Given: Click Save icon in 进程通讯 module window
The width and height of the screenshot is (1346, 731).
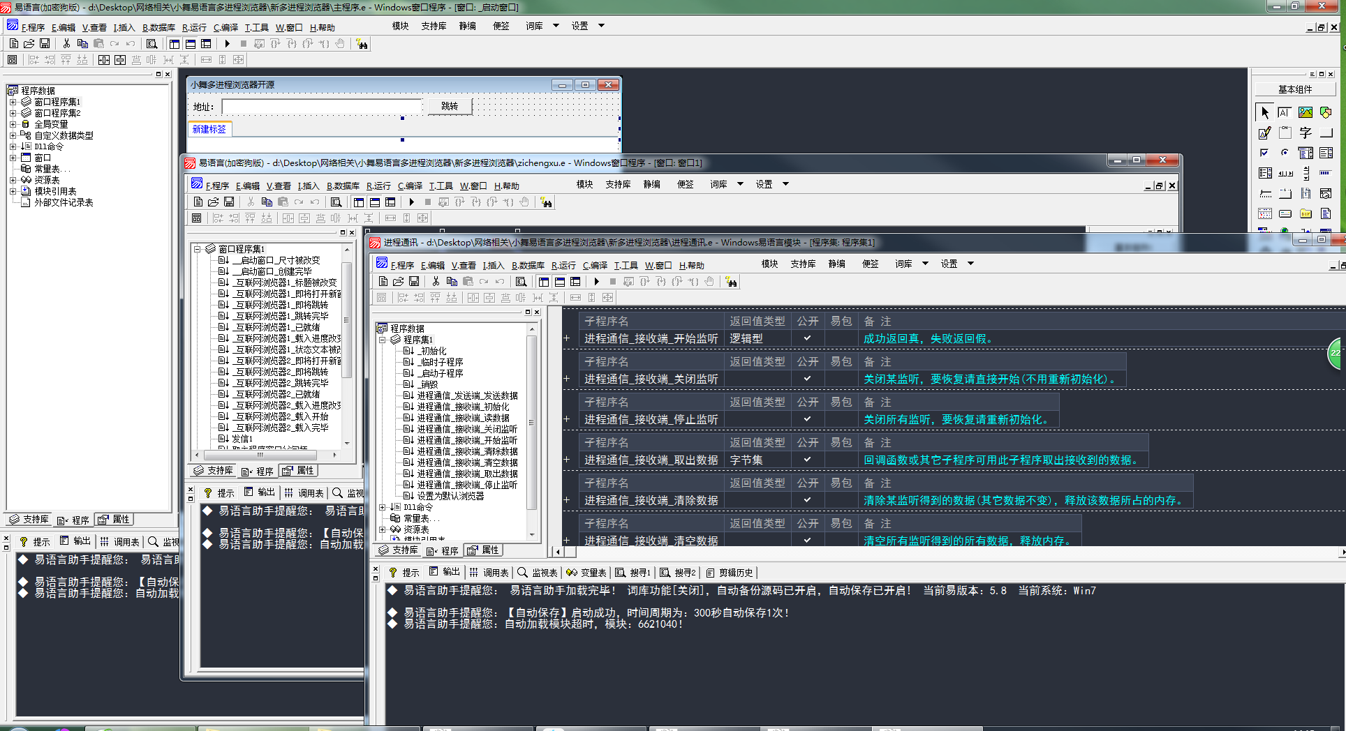Looking at the screenshot, I should pos(414,282).
